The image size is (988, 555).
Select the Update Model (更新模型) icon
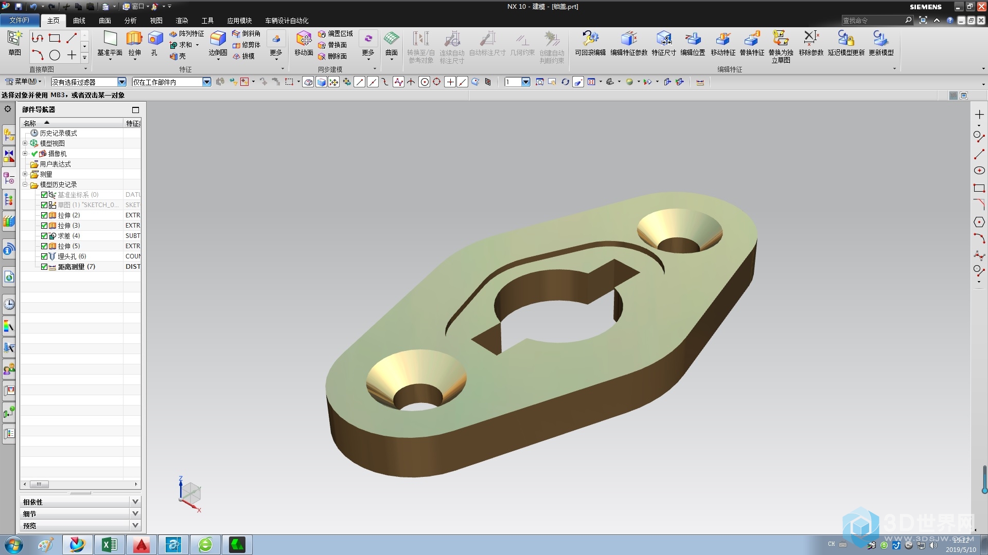click(x=881, y=43)
